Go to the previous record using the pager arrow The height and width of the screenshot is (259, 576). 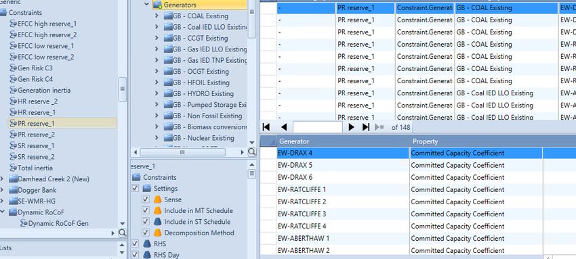284,127
